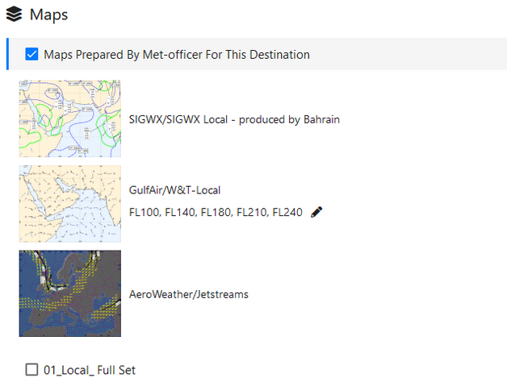Select the GulfAir/W&T-Local label
507x386 pixels.
click(x=174, y=190)
